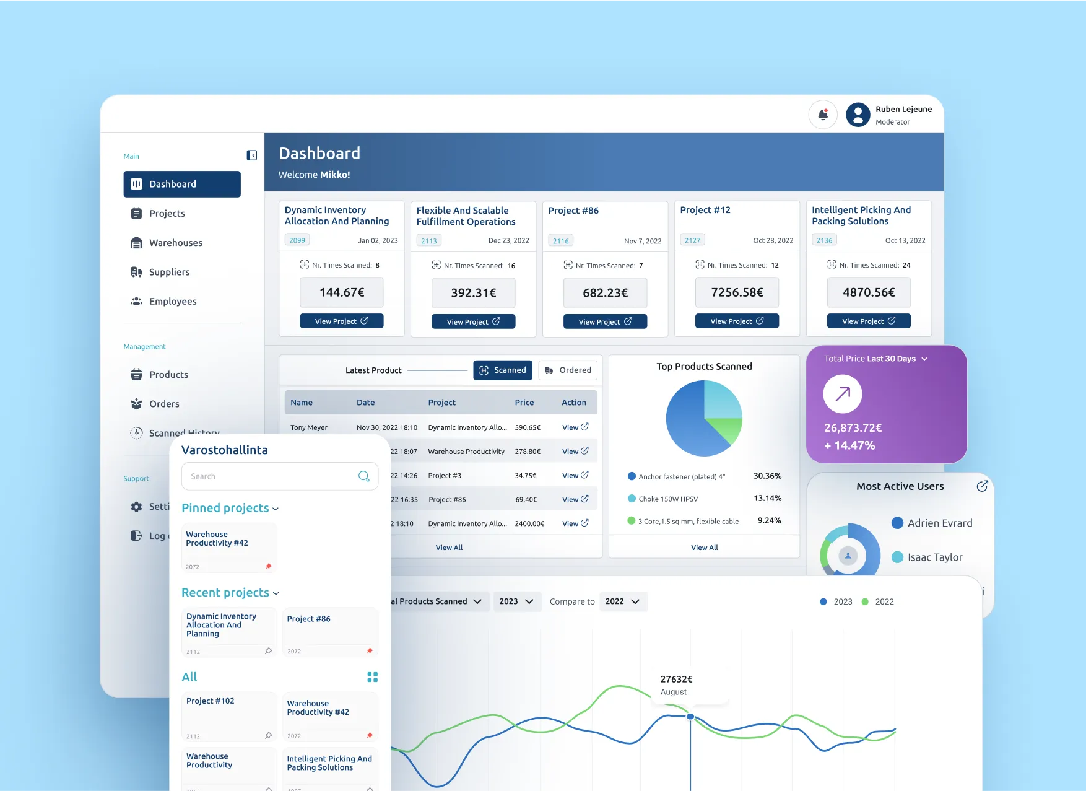Screen dimensions: 1086x791
Task: Open Project #102 card
Action: pyautogui.click(x=229, y=717)
